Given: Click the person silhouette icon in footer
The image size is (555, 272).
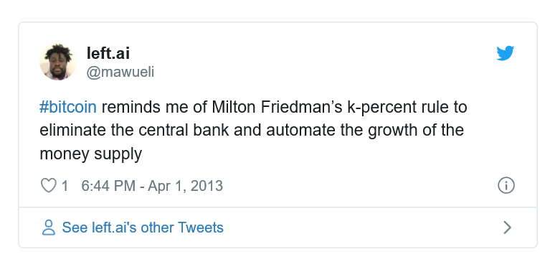Looking at the screenshot, I should click(x=49, y=228).
